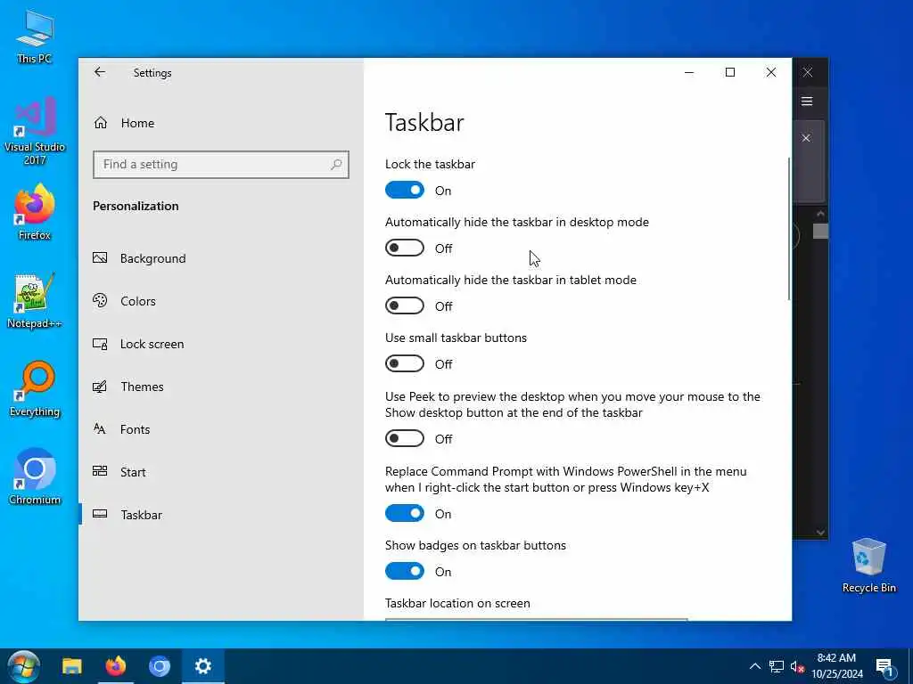Image resolution: width=913 pixels, height=684 pixels.
Task: Click the Background picture icon in sidebar
Action: pos(100,257)
